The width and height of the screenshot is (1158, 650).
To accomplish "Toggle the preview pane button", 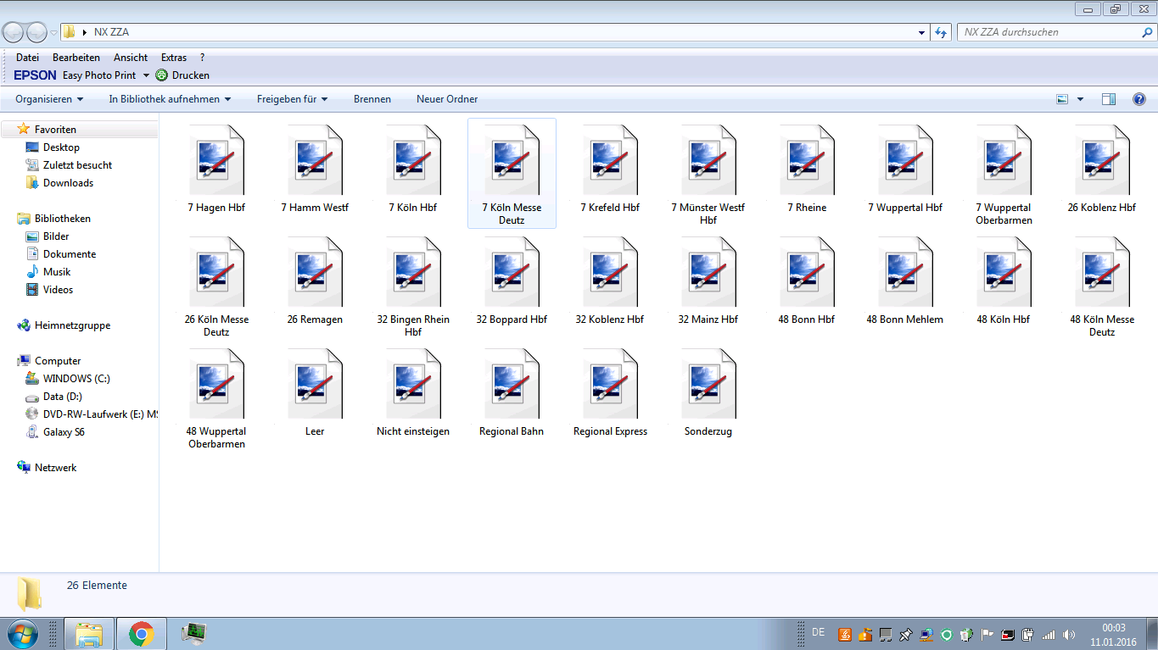I will click(1109, 99).
